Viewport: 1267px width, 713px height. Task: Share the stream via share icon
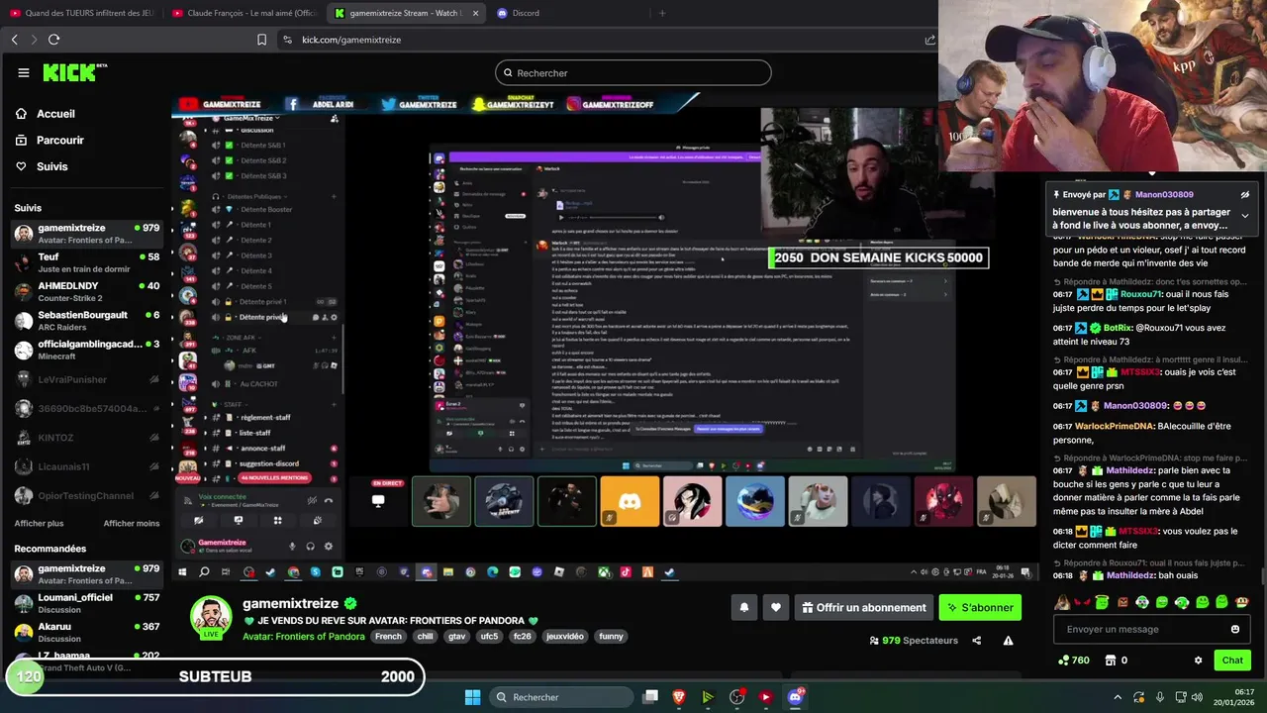pyautogui.click(x=976, y=641)
